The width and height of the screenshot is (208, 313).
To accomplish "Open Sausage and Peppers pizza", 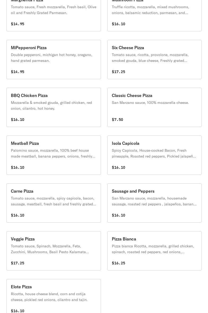I will coord(154,203).
